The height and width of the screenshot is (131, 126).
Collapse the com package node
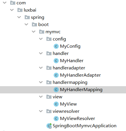pos(5,3)
